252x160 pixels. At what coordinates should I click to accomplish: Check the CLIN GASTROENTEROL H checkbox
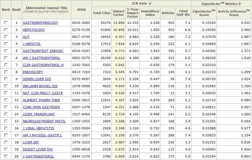coord(6,65)
